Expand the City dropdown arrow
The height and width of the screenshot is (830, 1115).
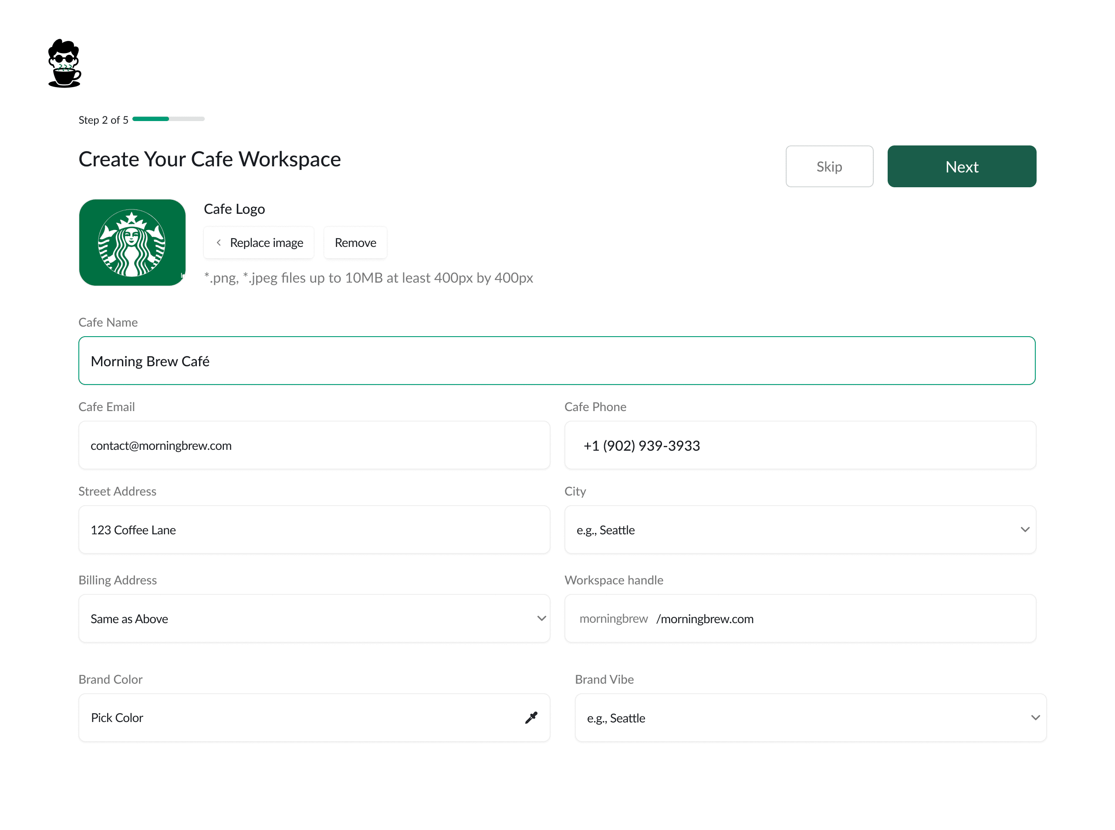[x=1024, y=530]
